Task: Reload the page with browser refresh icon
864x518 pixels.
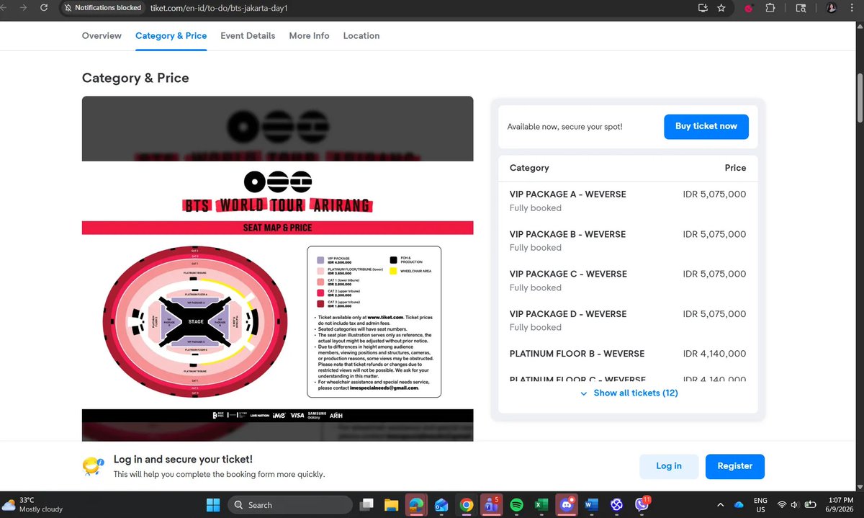Action: coord(44,8)
